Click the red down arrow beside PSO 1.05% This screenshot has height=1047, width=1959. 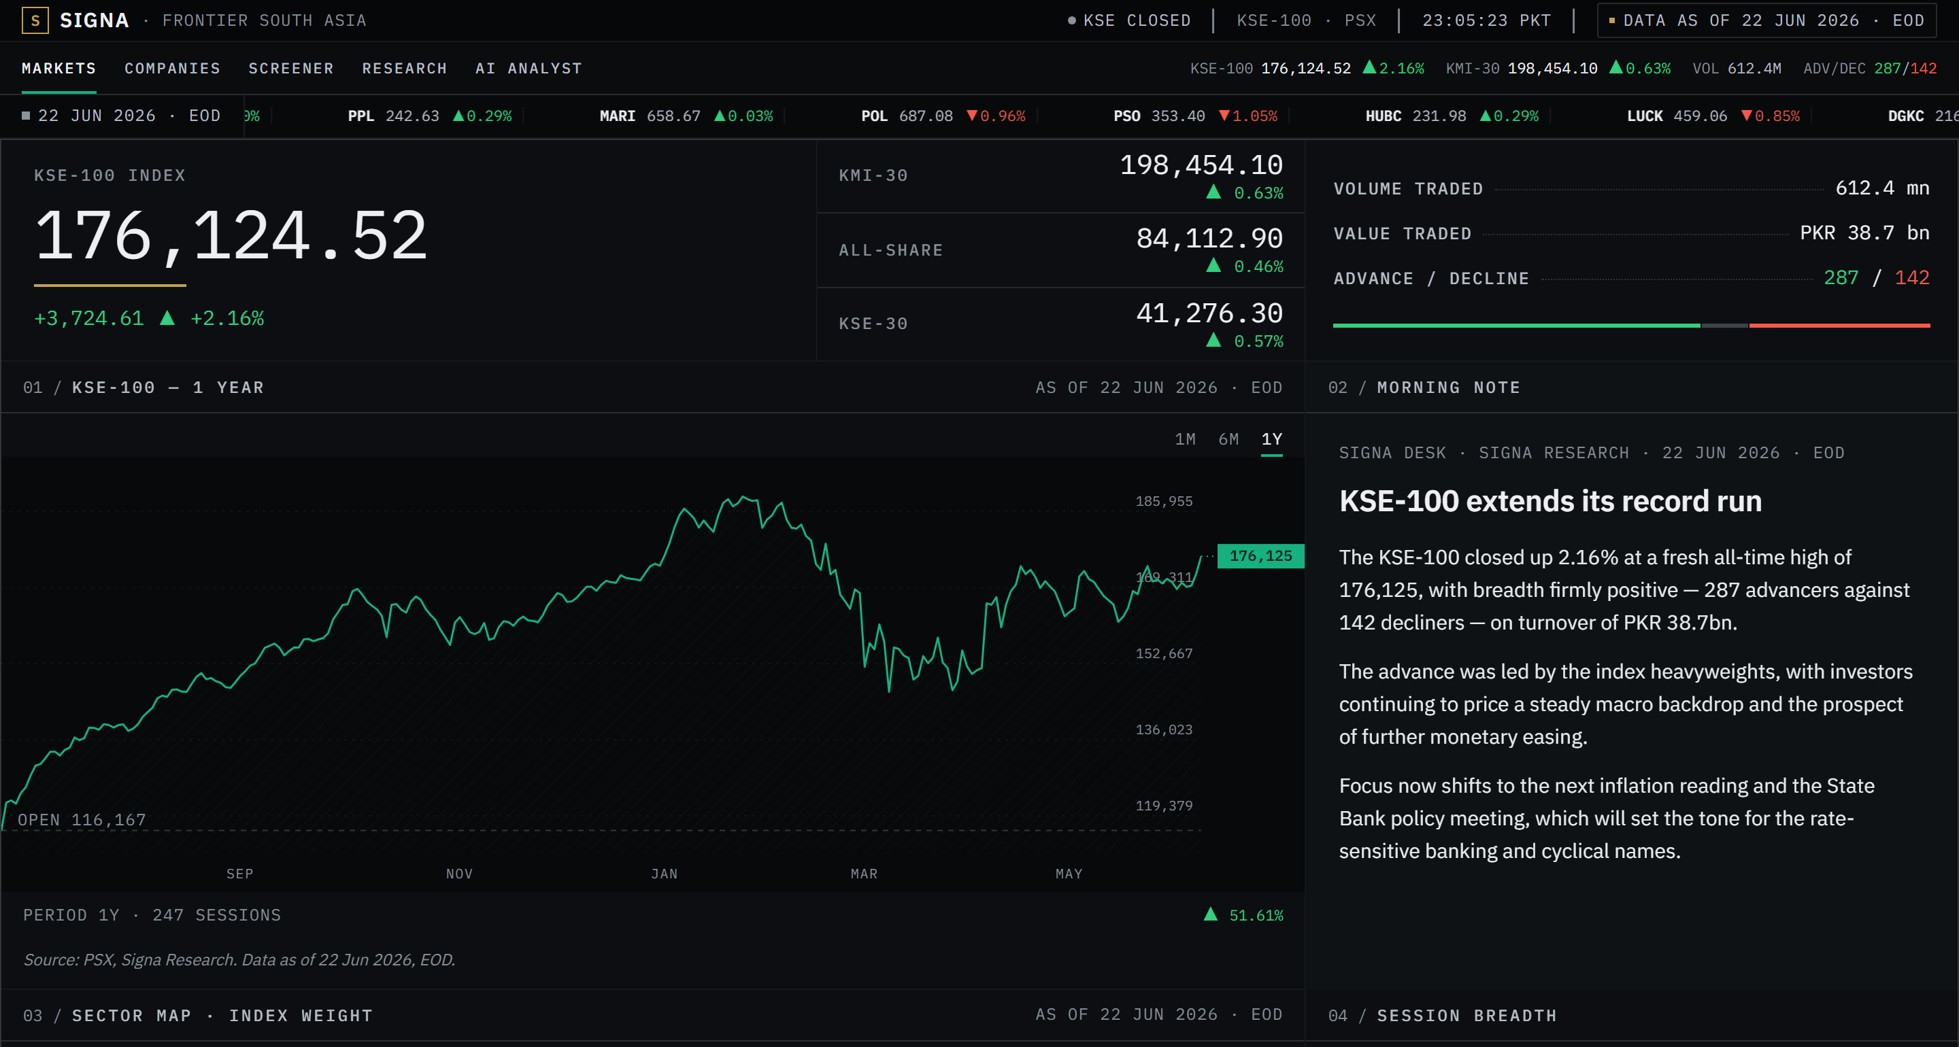coord(1224,116)
